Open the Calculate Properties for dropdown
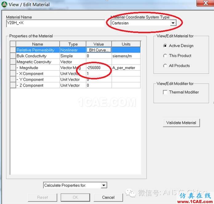 [104, 185]
